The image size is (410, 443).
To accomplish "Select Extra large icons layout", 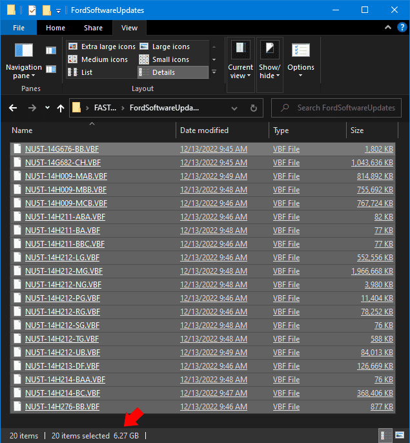I will (x=102, y=46).
